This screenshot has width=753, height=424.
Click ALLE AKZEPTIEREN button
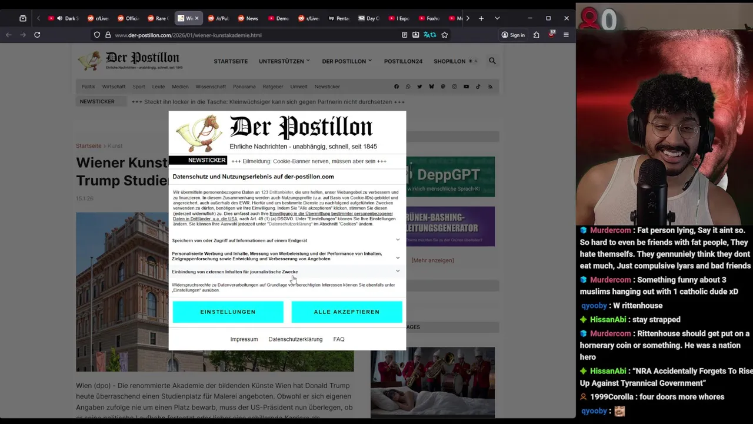(x=346, y=312)
